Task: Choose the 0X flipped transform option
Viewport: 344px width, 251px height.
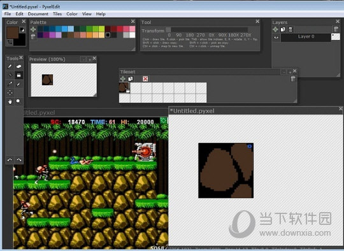Action: [211, 35]
